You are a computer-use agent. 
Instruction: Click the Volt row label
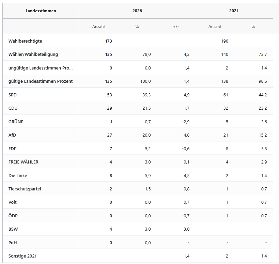pos(13,202)
